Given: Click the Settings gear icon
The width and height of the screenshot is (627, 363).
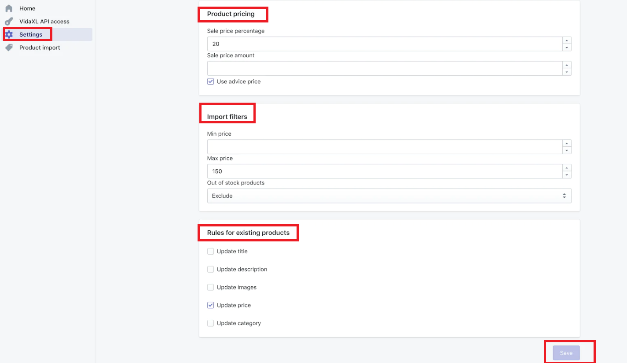Looking at the screenshot, I should point(9,34).
